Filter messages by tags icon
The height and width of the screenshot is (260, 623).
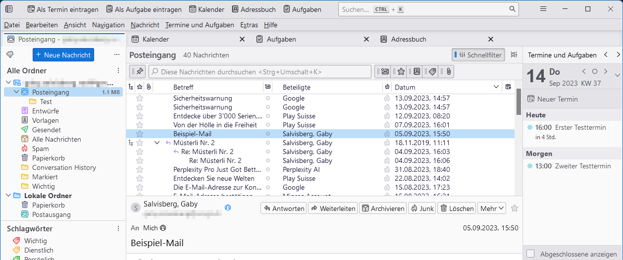point(432,72)
